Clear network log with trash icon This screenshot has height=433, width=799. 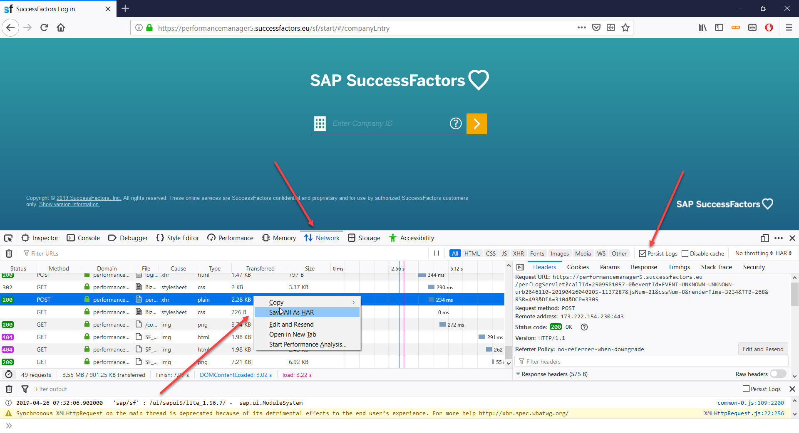[9, 253]
